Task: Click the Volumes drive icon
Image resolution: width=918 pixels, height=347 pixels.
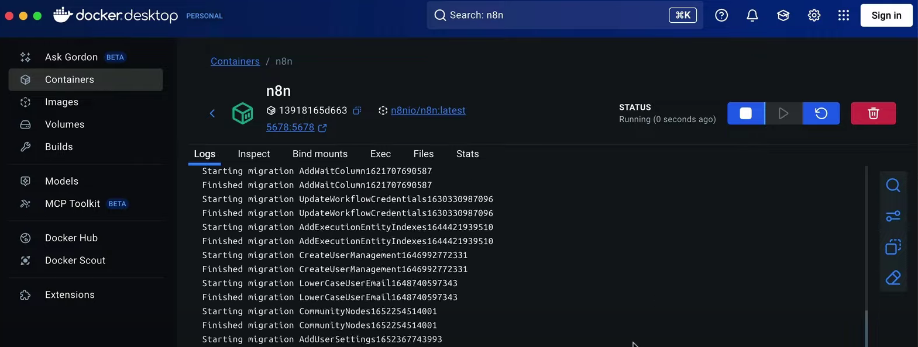Action: [25, 124]
